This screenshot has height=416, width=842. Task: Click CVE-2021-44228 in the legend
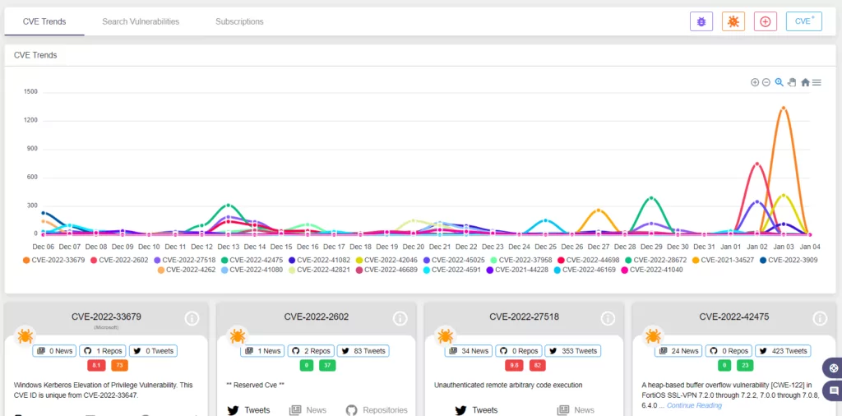click(x=518, y=270)
